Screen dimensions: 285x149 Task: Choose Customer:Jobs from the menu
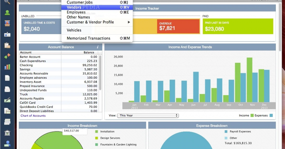point(97,2)
